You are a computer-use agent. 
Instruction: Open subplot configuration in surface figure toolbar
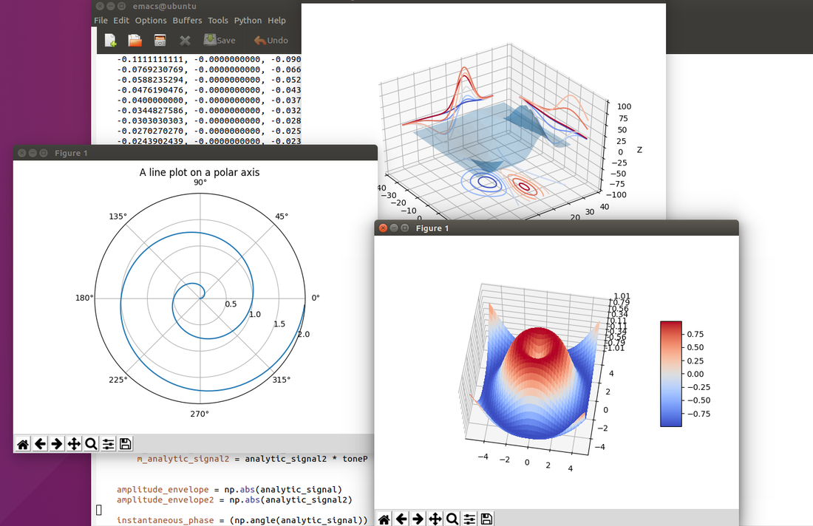[x=469, y=519]
